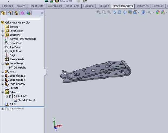Open Hide/Show Items dropdown arrow
The image size is (168, 133).
tap(154, 12)
